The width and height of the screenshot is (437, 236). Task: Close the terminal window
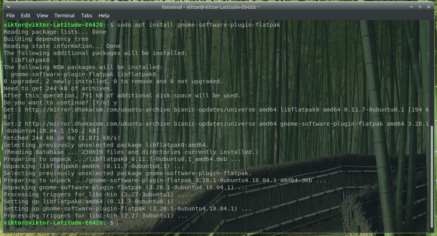429,7
